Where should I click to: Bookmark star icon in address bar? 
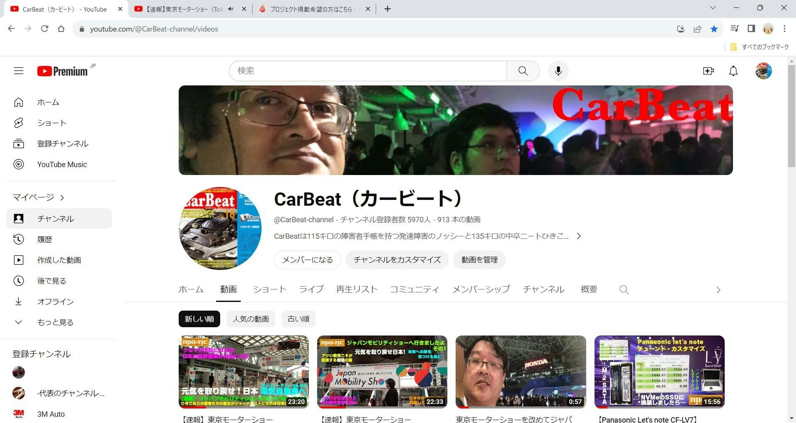[714, 29]
